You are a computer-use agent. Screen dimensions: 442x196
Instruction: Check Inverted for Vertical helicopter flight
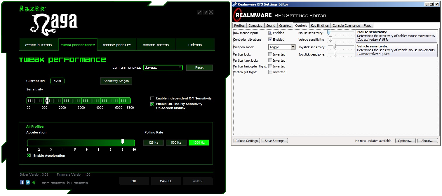click(270, 66)
